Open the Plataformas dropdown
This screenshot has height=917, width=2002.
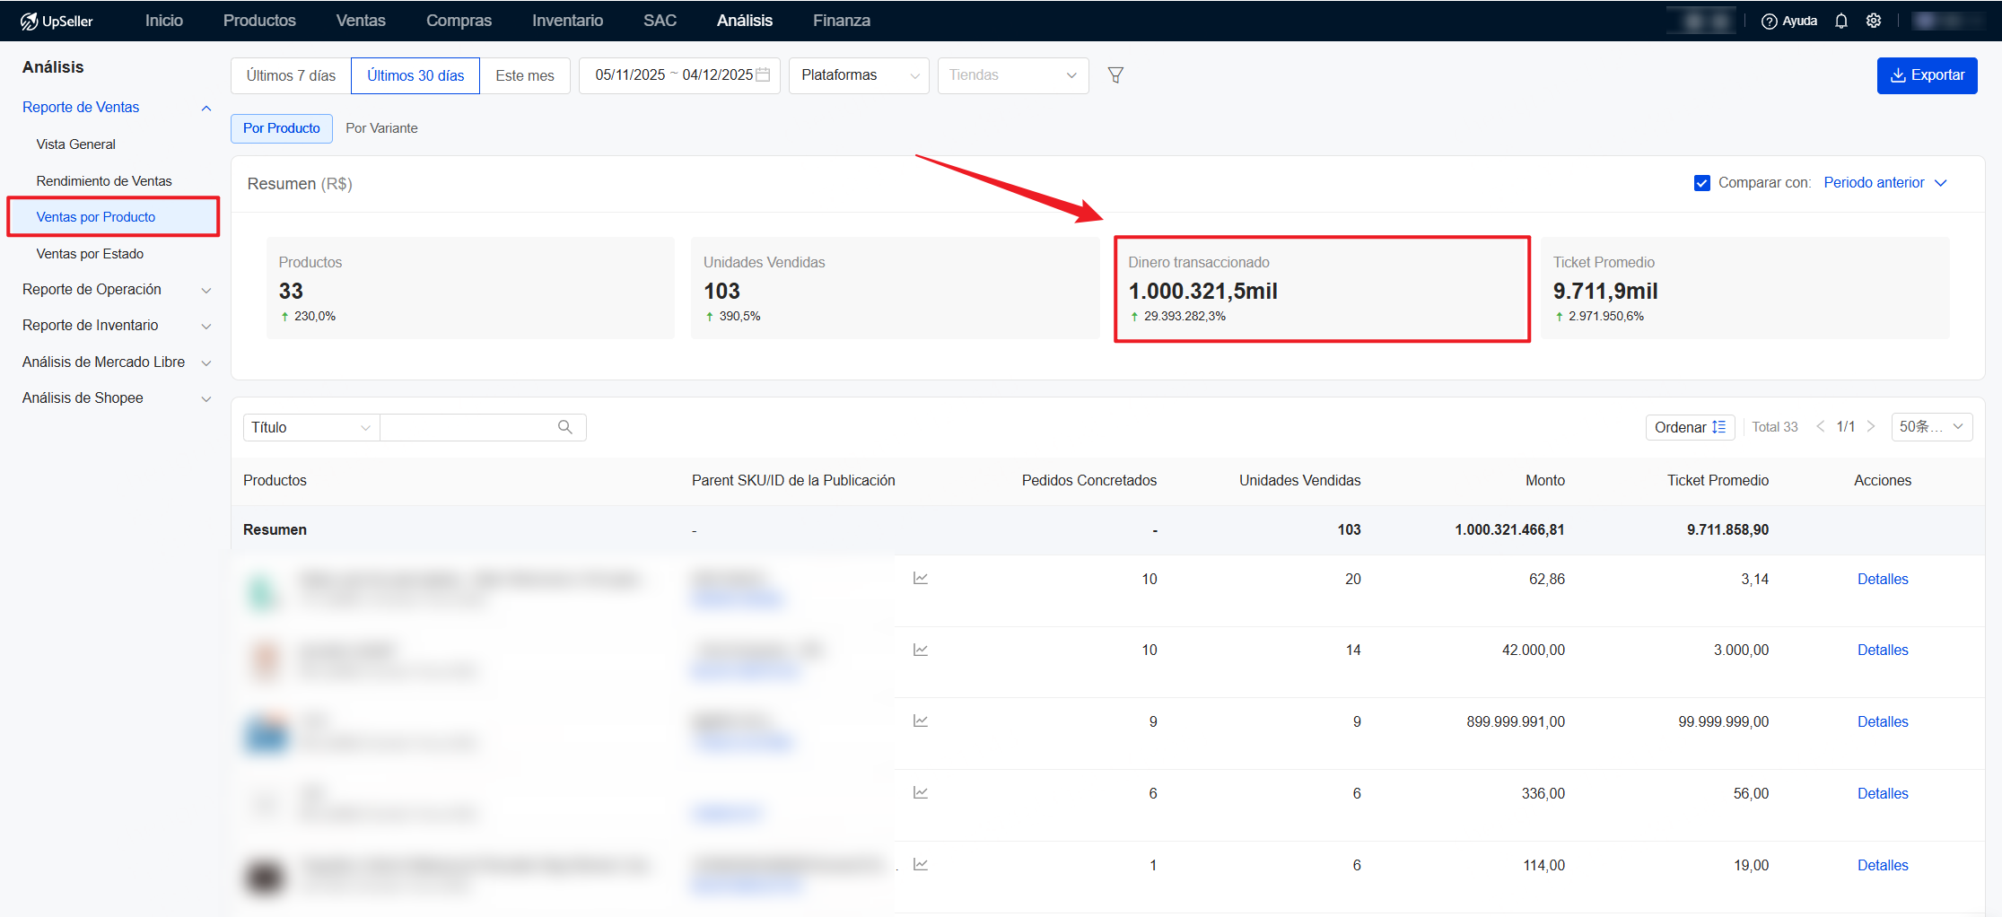[x=859, y=75]
